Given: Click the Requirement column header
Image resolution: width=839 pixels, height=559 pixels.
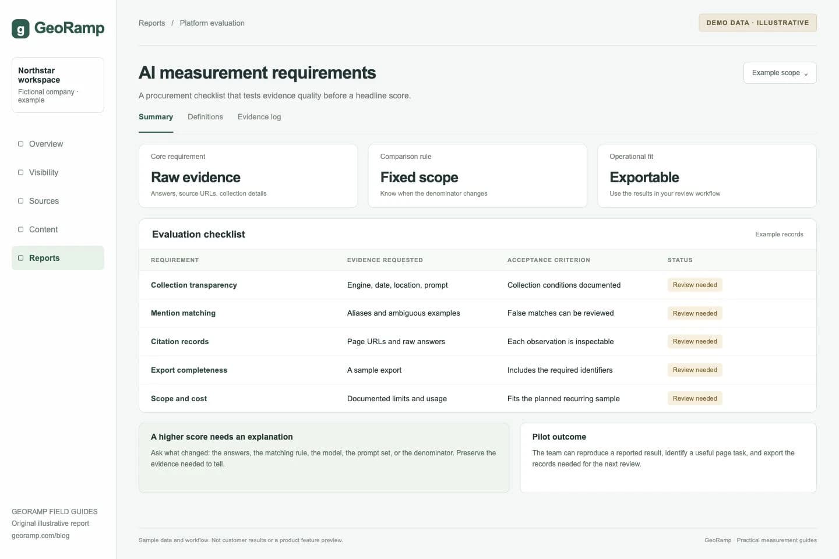Looking at the screenshot, I should (175, 260).
